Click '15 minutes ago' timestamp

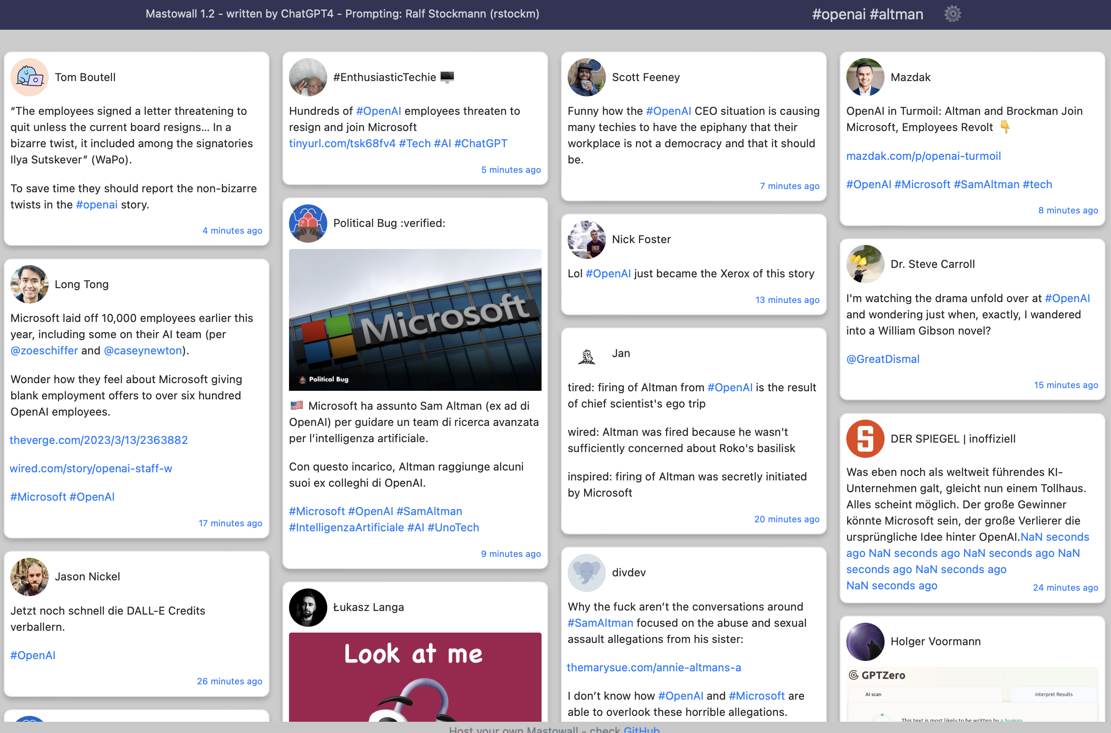[x=1066, y=385]
